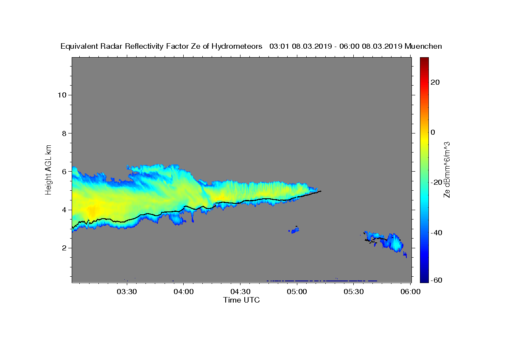Click the '04:30' time tick label
Screen dimensions: 509x339
(x=240, y=292)
